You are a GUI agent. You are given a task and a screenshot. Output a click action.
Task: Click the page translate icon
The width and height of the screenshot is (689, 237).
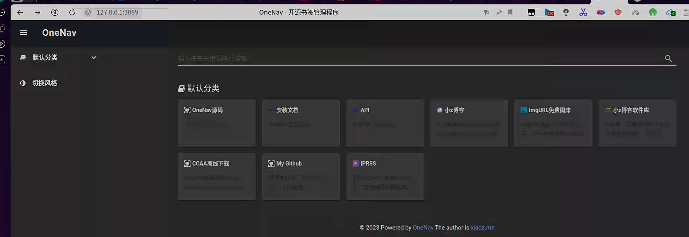pos(499,12)
